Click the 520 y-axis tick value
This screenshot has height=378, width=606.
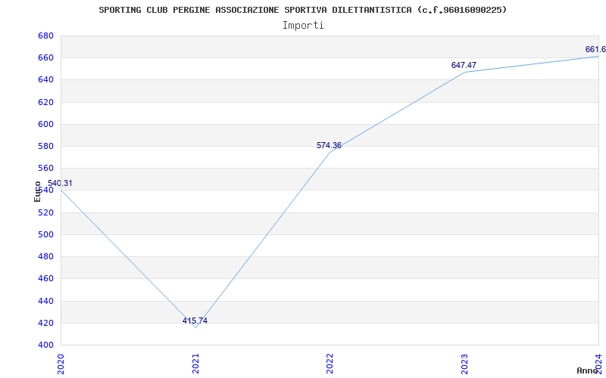[x=45, y=212]
